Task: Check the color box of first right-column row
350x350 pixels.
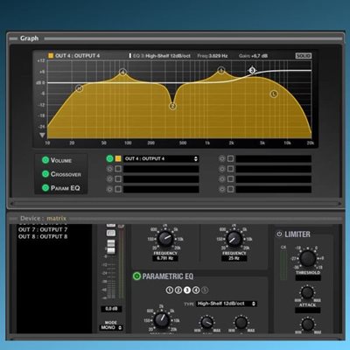Action: pos(230,158)
